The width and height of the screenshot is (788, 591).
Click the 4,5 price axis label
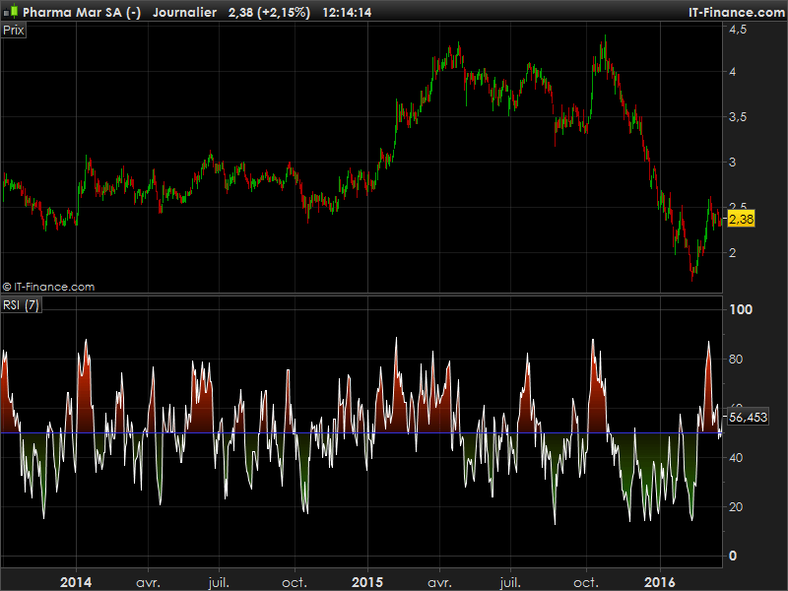pyautogui.click(x=738, y=30)
